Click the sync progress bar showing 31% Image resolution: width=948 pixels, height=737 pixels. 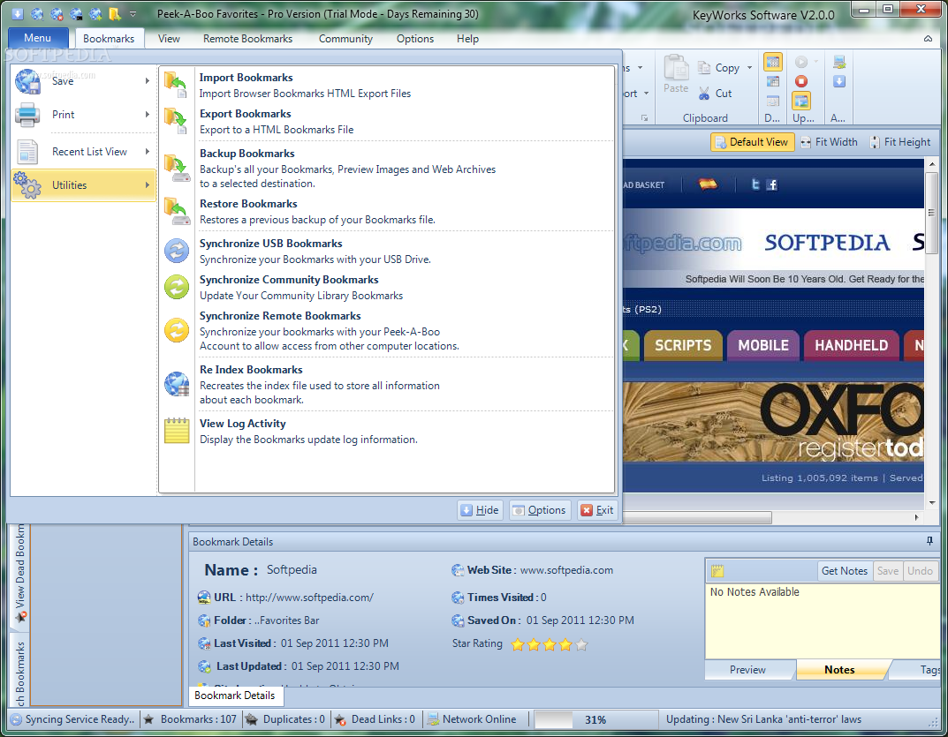pyautogui.click(x=595, y=719)
